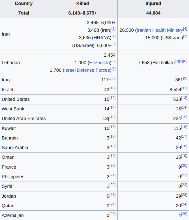Open citation [11] for Israel injured
Screen dimensions: 189x220
pyautogui.click(x=184, y=88)
